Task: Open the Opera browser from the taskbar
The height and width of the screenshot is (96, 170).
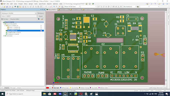Action: pyautogui.click(x=81, y=94)
